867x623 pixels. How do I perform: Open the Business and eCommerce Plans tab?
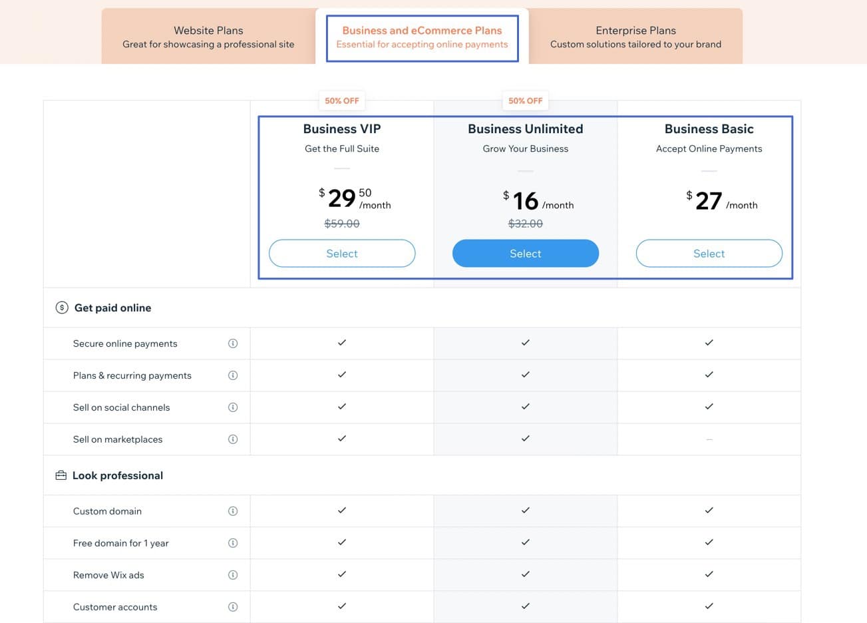point(422,37)
